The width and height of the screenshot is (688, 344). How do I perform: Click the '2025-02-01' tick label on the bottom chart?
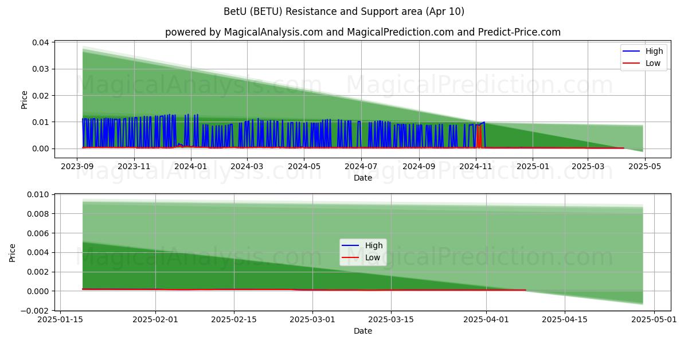point(155,319)
